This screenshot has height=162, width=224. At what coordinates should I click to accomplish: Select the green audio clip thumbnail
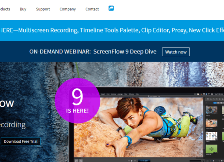[211, 149]
